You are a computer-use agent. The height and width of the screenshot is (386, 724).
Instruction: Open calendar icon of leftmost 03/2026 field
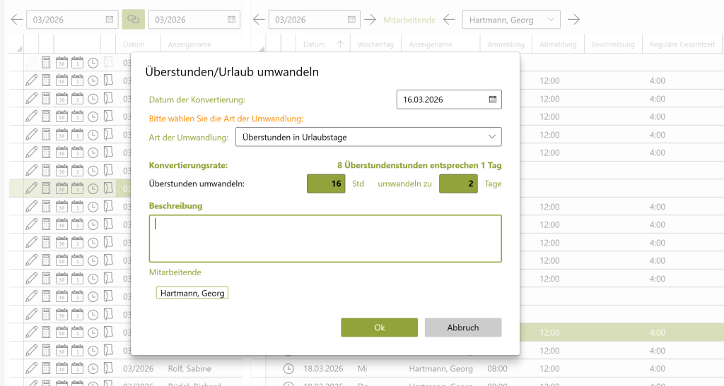coord(110,20)
